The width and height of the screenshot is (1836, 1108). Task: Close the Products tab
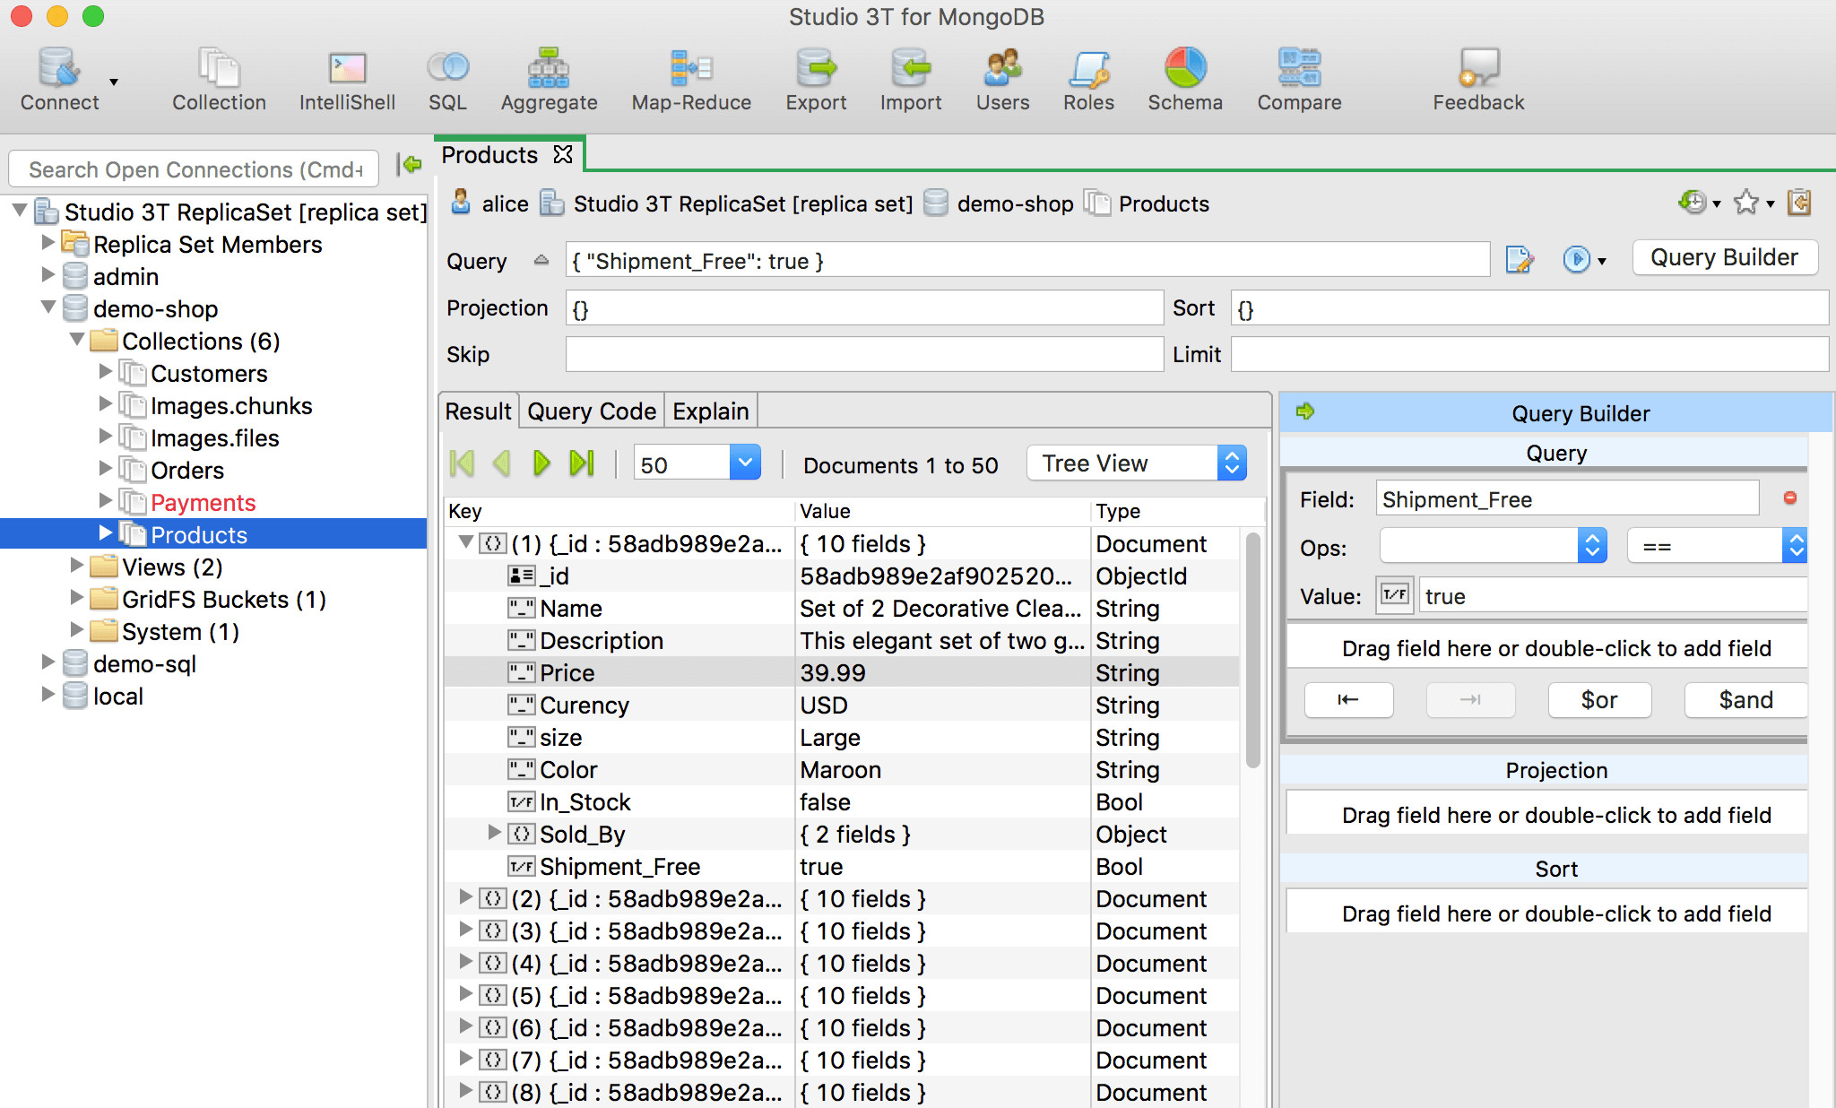(563, 154)
